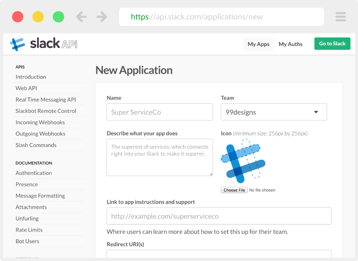Click the 'Where users can learn more' help text

197,232
